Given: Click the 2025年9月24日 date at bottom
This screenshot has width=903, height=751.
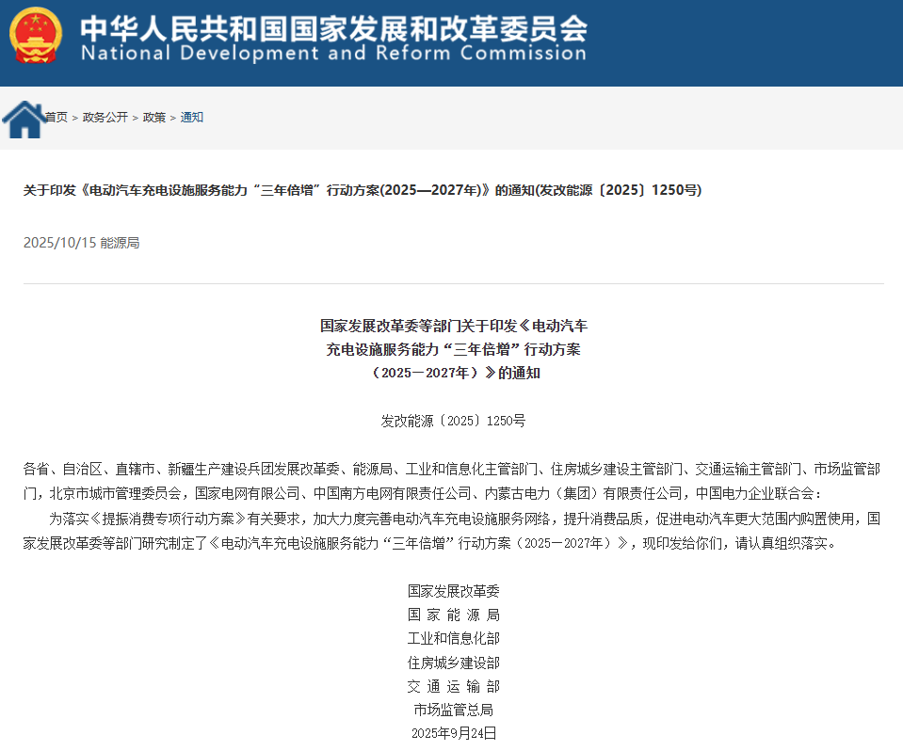Looking at the screenshot, I should [453, 735].
